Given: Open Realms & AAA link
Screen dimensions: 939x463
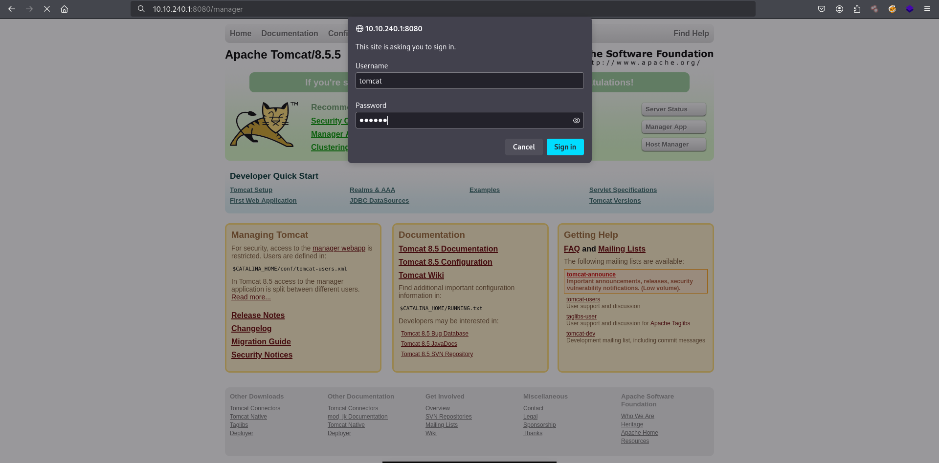Looking at the screenshot, I should tap(372, 190).
